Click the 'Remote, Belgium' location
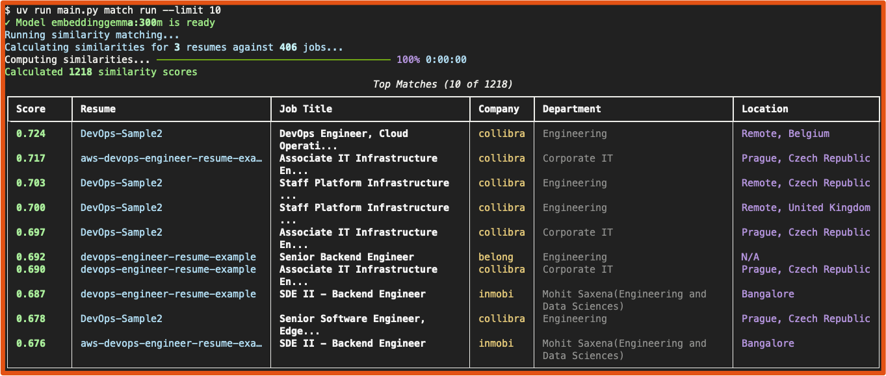This screenshot has width=886, height=376. click(x=785, y=134)
